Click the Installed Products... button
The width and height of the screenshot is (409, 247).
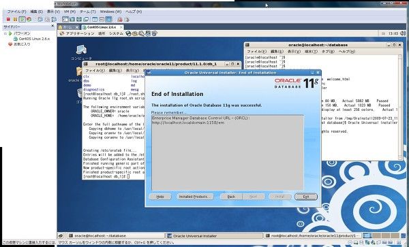pos(195,197)
